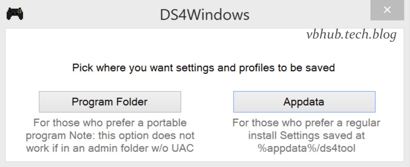
Task: Click the 'Pick where you want settings' prompt
Action: [203, 68]
